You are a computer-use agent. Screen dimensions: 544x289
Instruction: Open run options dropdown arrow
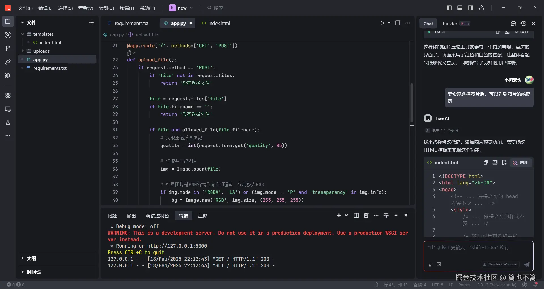[389, 23]
